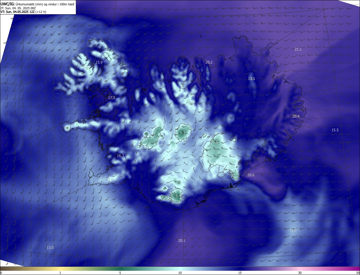Click the 20.6 value off the southeast coast
The height and width of the screenshot is (275, 360).
[x=251, y=175]
